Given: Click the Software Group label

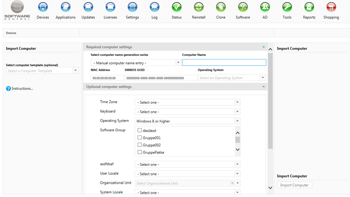Looking at the screenshot, I should (113, 130).
